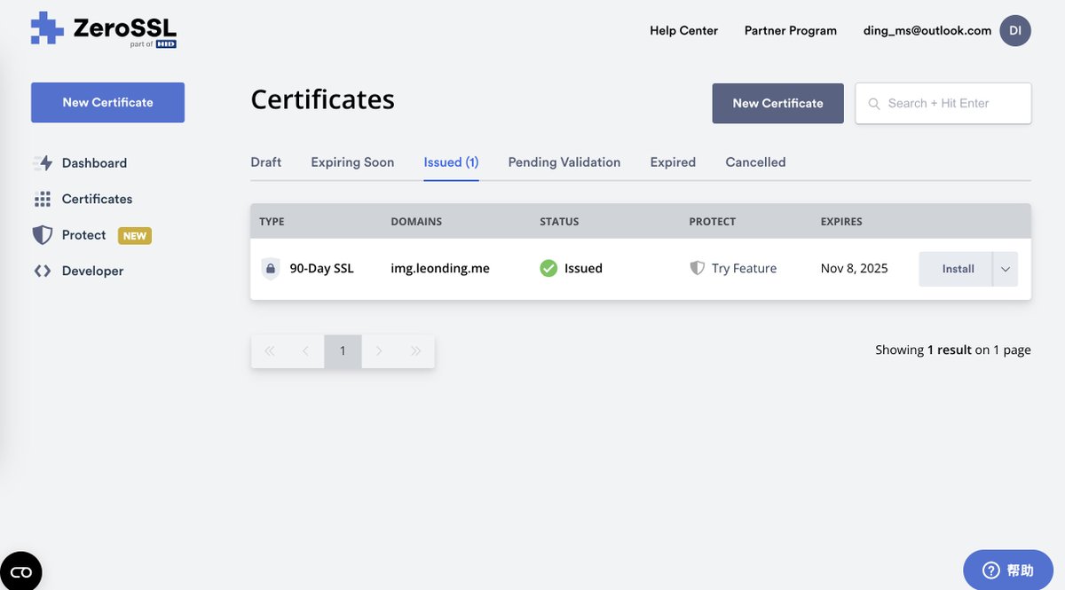The height and width of the screenshot is (590, 1065).
Task: Open the Partner Program link
Action: (x=791, y=30)
